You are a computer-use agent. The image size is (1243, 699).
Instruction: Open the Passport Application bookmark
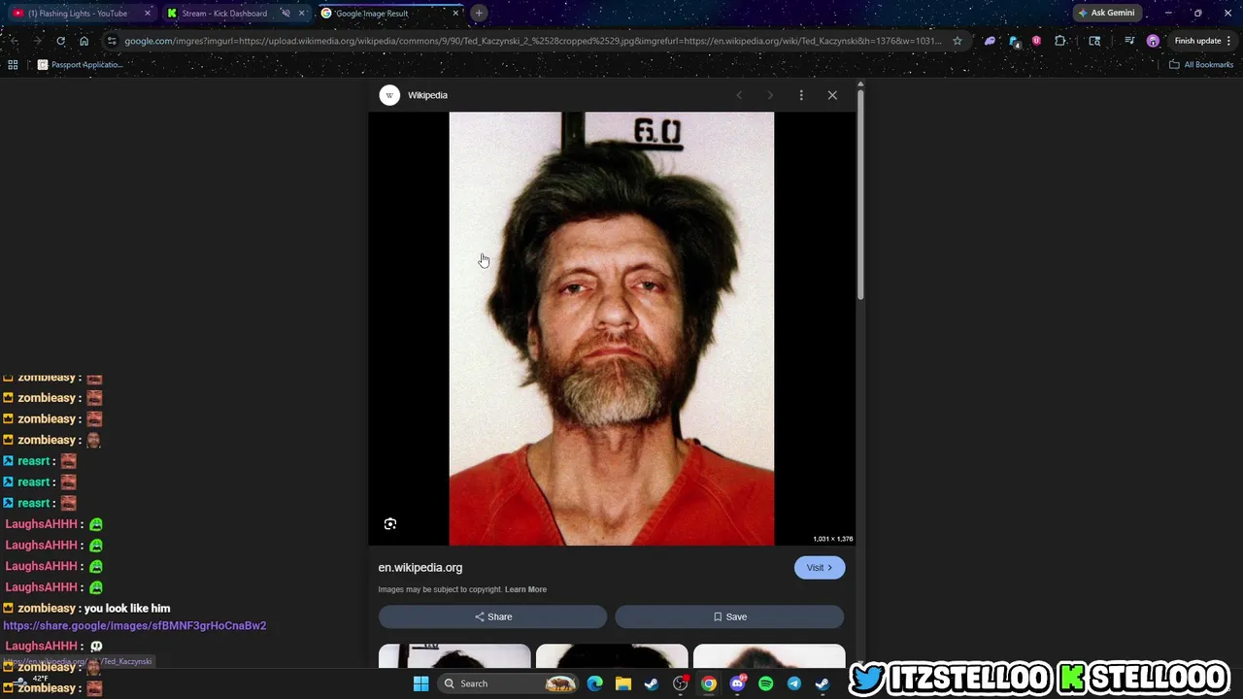click(80, 65)
